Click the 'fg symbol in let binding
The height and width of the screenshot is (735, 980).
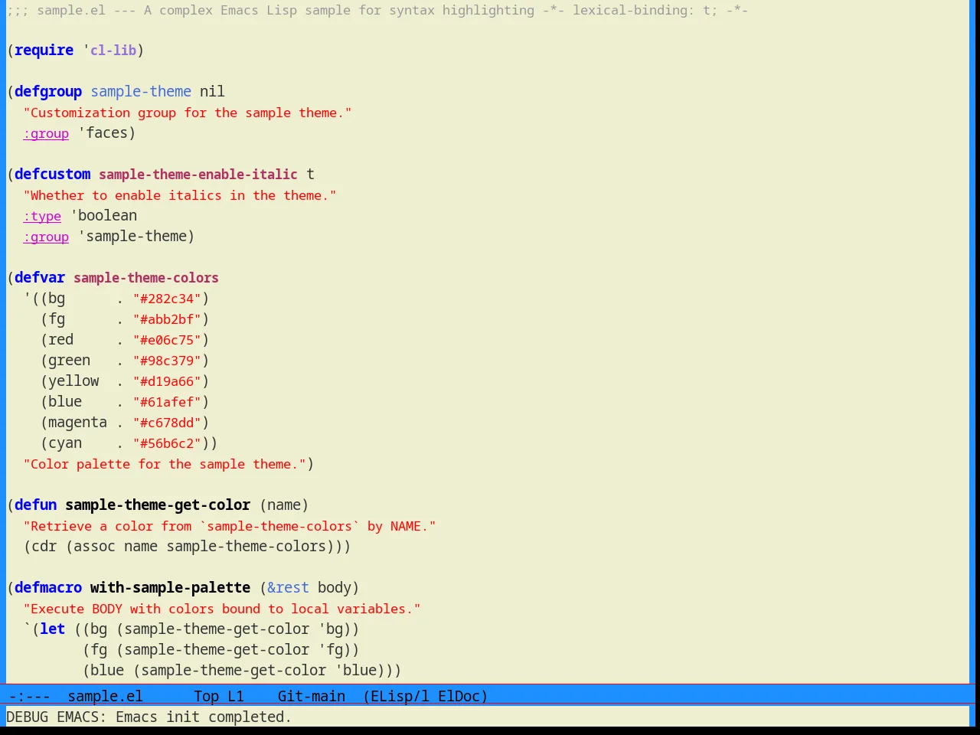click(x=331, y=650)
